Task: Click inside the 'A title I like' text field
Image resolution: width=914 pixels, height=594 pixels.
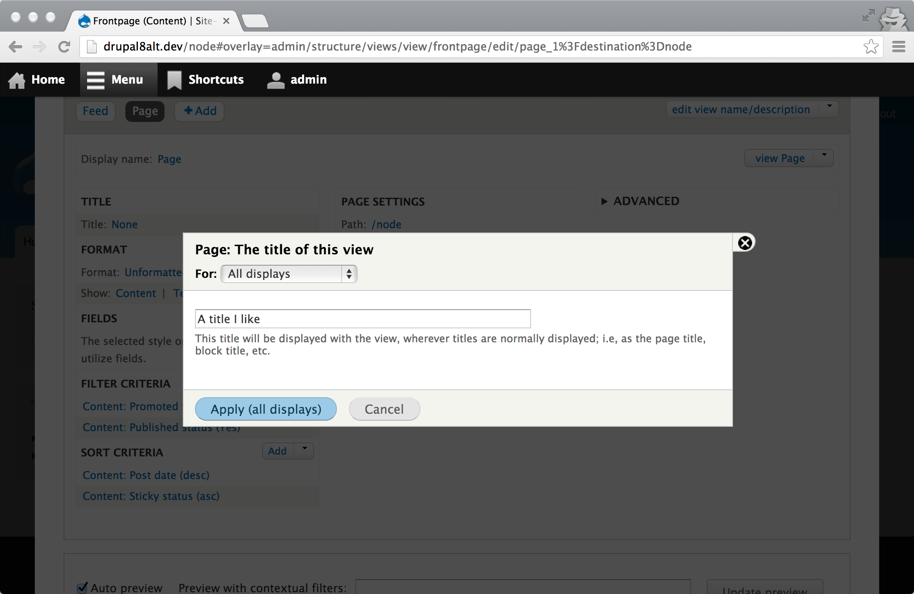Action: [x=363, y=318]
